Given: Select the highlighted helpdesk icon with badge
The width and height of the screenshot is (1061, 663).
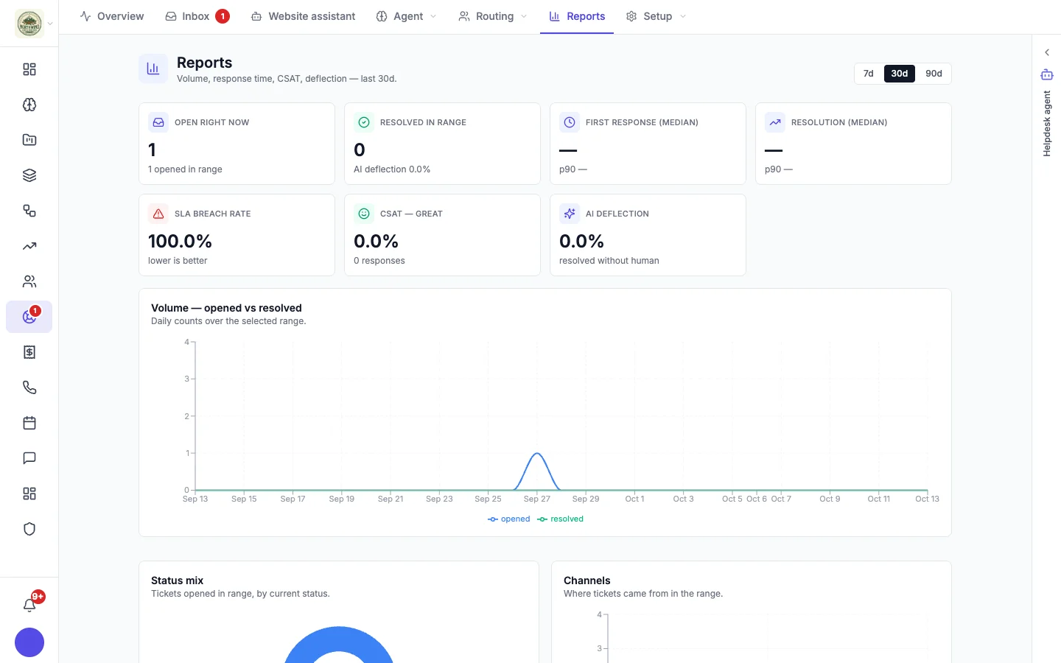Looking at the screenshot, I should pyautogui.click(x=29, y=317).
